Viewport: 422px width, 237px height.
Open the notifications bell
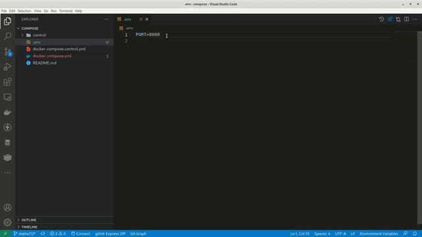[x=415, y=234]
